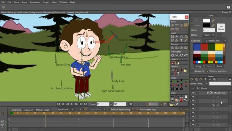Select the eye icon LipSync tool
Screen dimensions: 232x131
coord(177,63)
